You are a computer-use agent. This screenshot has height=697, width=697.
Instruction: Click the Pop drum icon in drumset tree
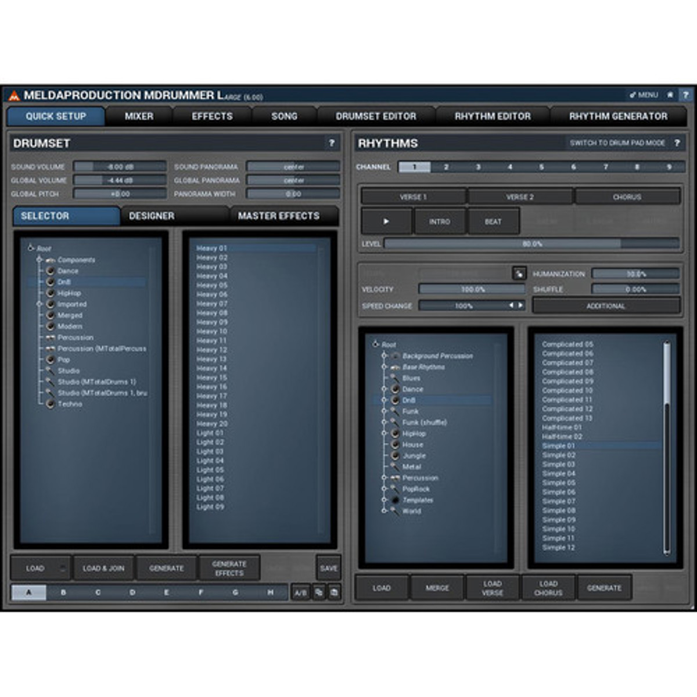pyautogui.click(x=51, y=360)
